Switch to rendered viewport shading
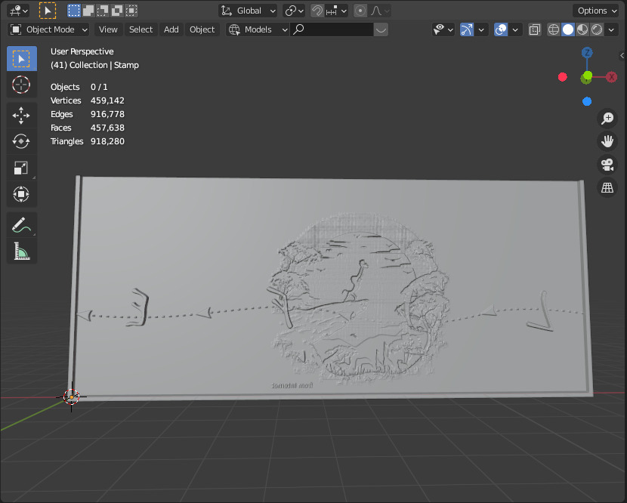This screenshot has width=627, height=503. pyautogui.click(x=597, y=29)
